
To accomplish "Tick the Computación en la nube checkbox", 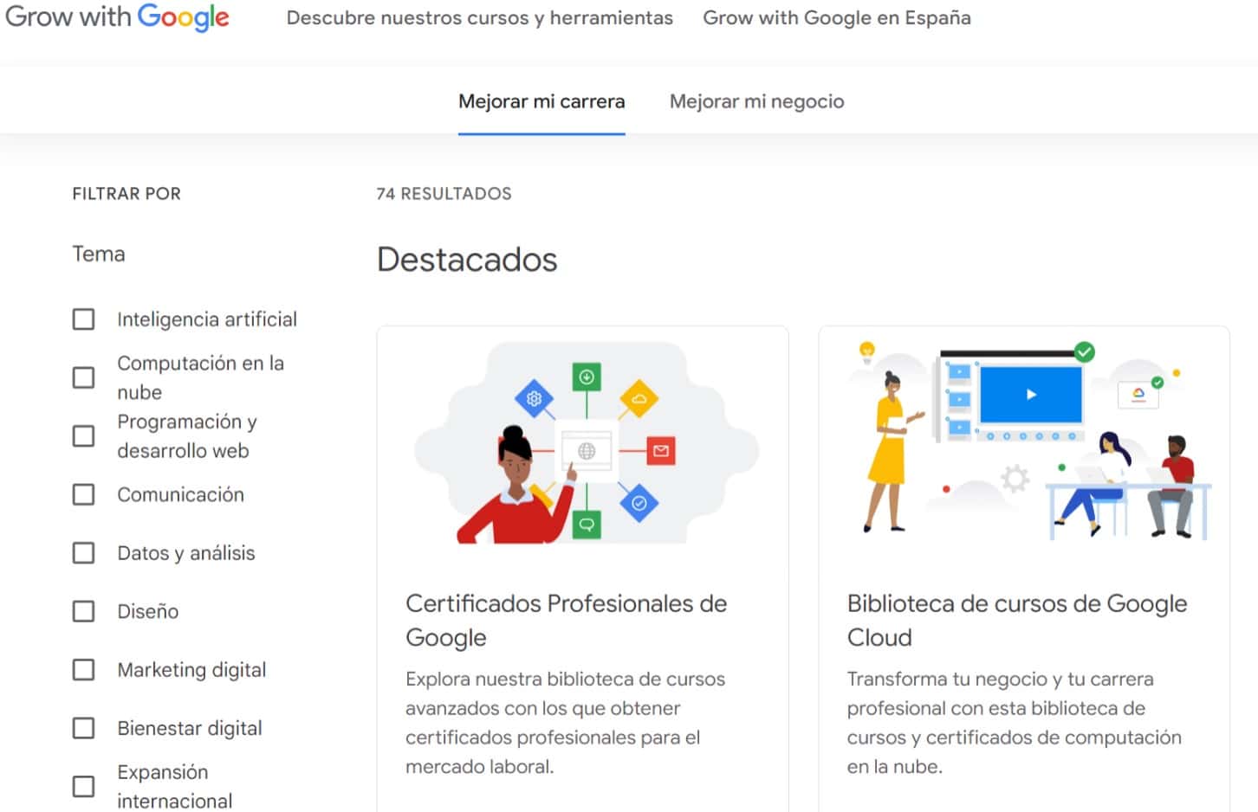I will tap(83, 377).
